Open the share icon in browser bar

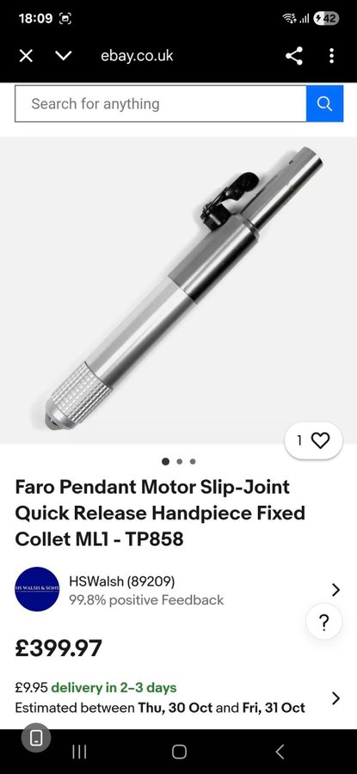pyautogui.click(x=294, y=56)
